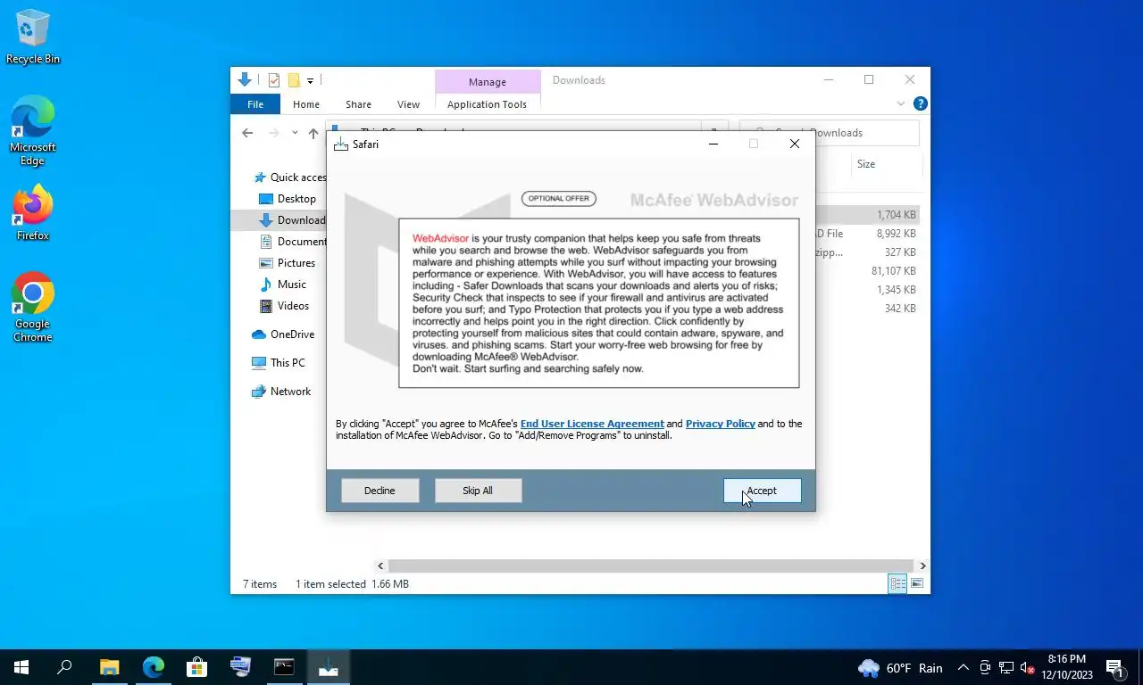1143x685 pixels.
Task: Open Edge from the taskbar
Action: 154,667
